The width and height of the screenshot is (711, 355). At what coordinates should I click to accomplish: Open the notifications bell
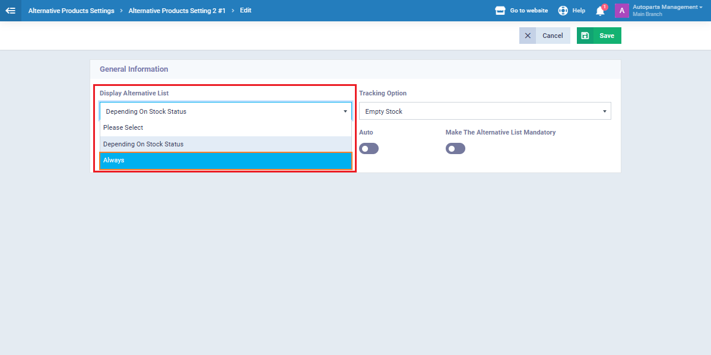coord(601,11)
